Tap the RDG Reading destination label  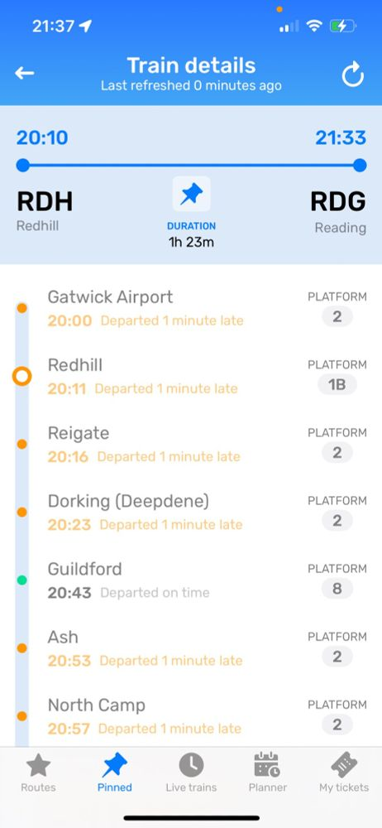337,213
